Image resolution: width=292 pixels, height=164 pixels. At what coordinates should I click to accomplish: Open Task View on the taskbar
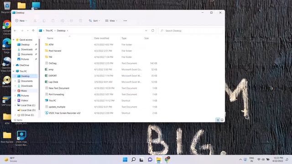click(141, 159)
